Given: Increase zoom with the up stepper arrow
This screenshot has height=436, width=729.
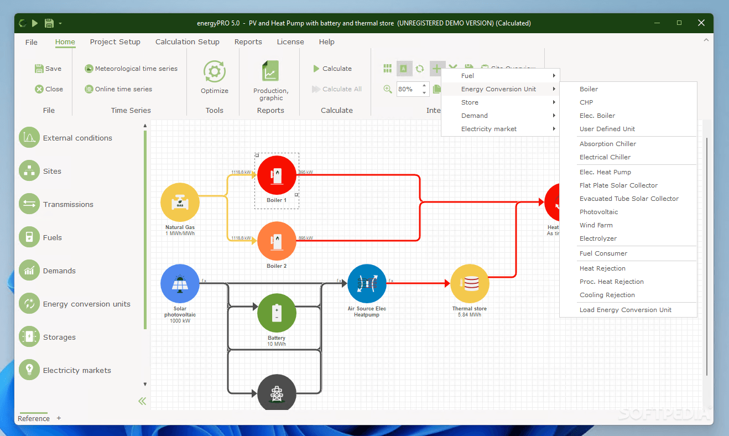Looking at the screenshot, I should point(425,86).
